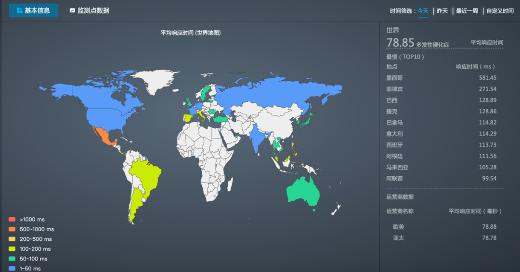Select the 阿联酋 row in TOP10 list

point(442,178)
